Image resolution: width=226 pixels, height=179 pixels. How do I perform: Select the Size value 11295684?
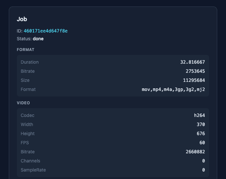click(194, 80)
